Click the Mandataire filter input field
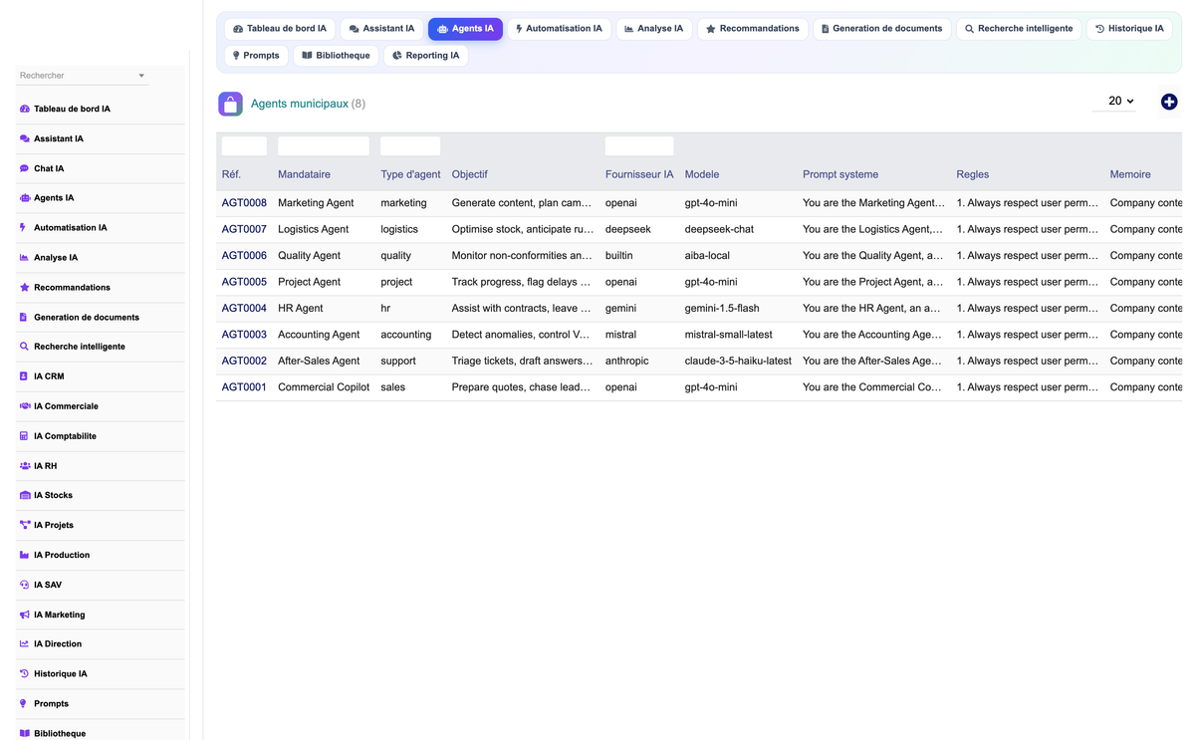The image size is (1195, 740). tap(324, 146)
